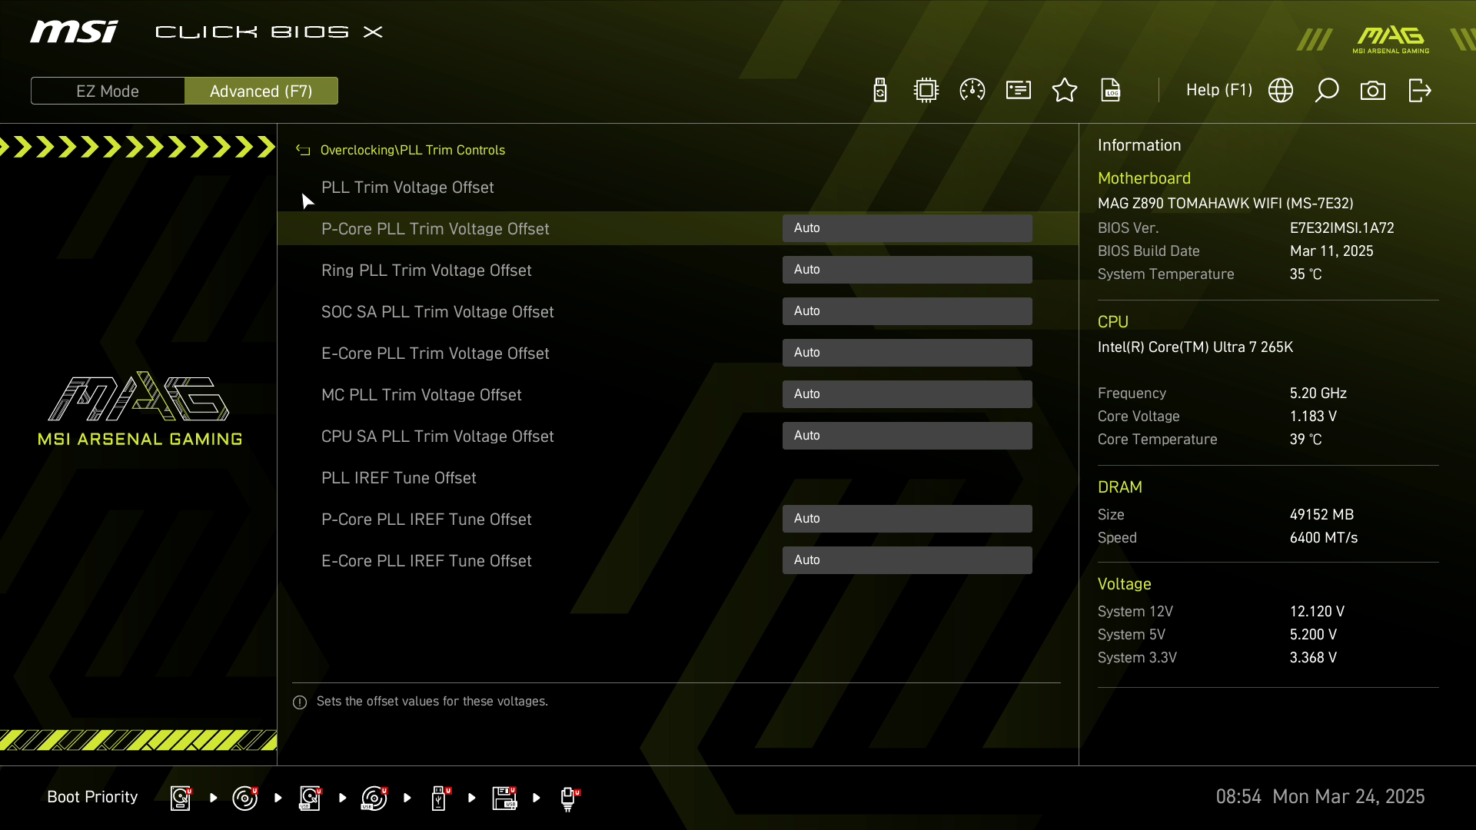Select CPU SA PLL Trim Voltage Offset row
The image size is (1476, 830).
[437, 437]
